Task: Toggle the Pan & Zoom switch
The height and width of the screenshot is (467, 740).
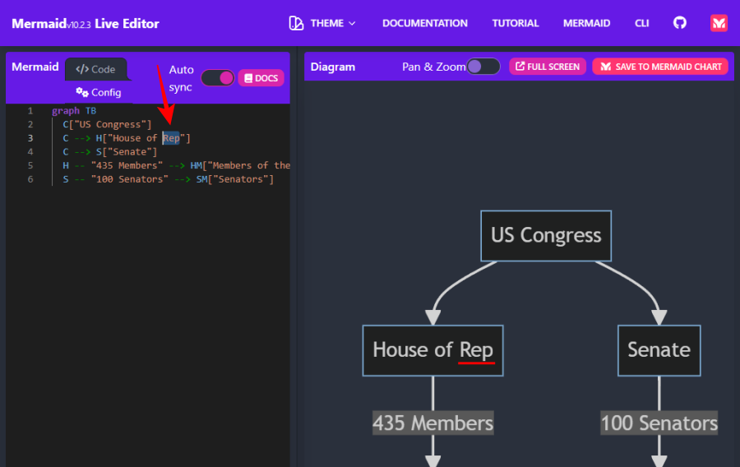Action: click(483, 67)
